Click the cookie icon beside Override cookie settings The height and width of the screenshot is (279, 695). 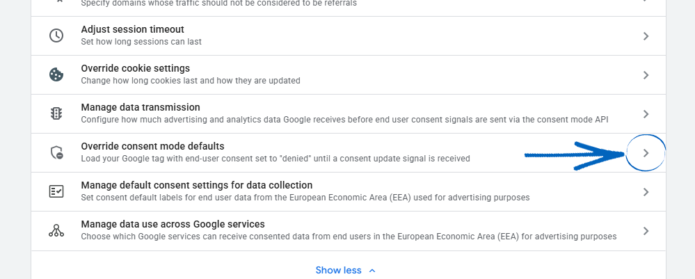[56, 75]
